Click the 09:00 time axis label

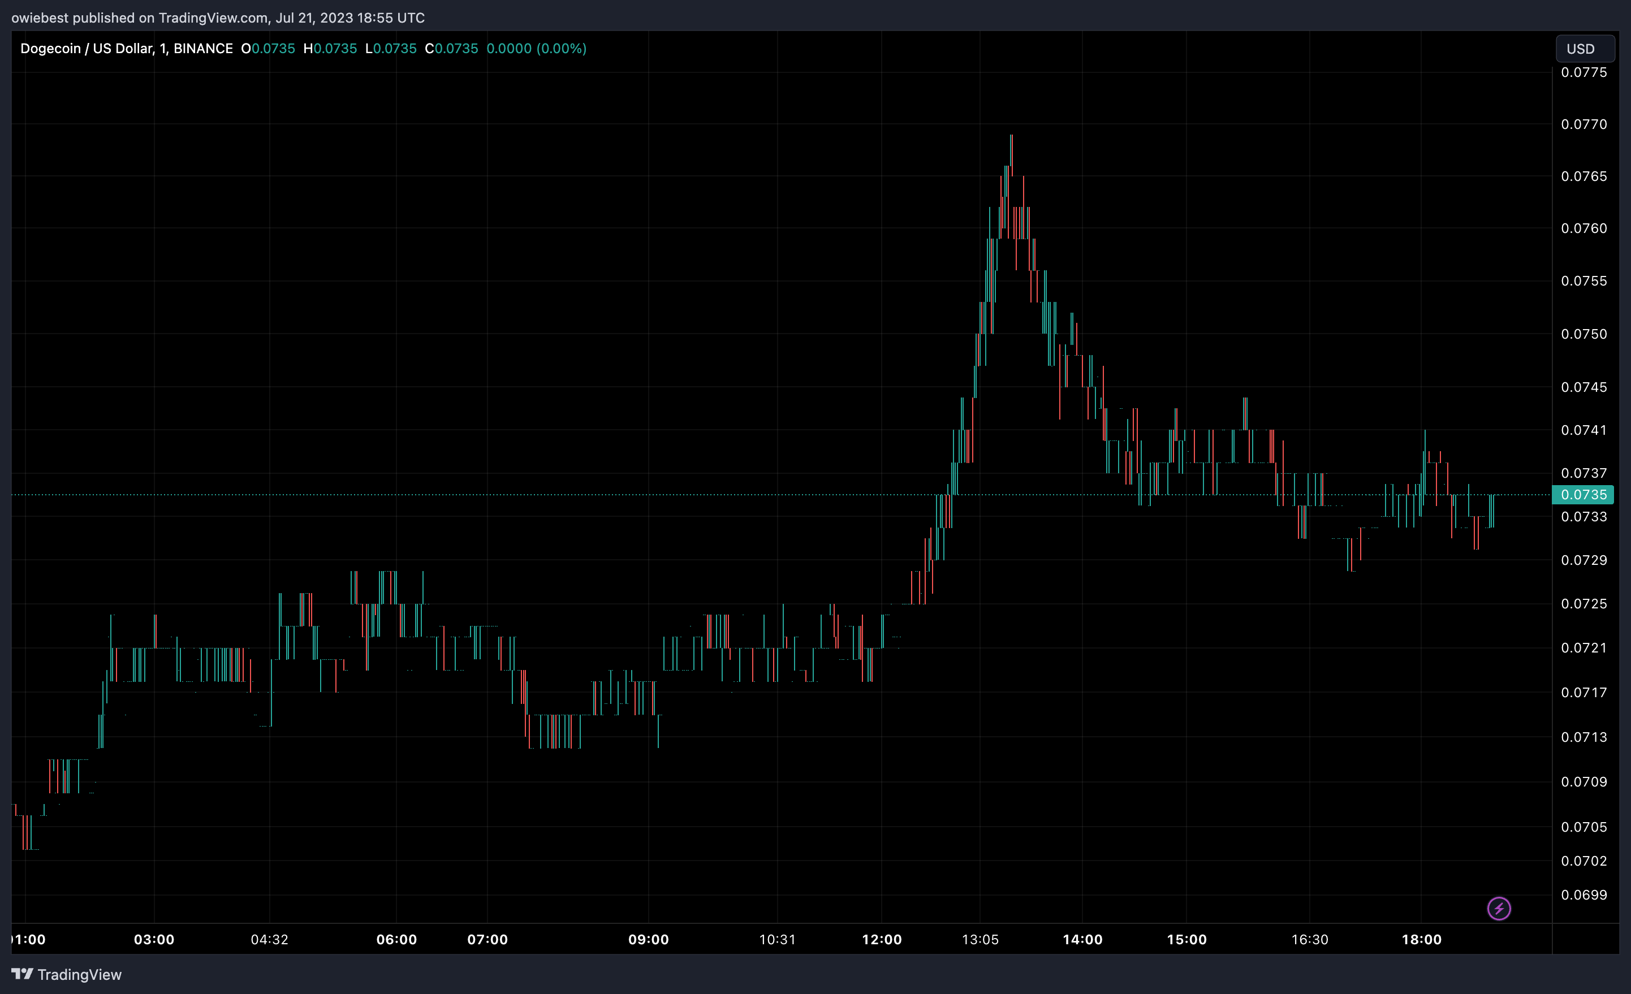tap(648, 939)
